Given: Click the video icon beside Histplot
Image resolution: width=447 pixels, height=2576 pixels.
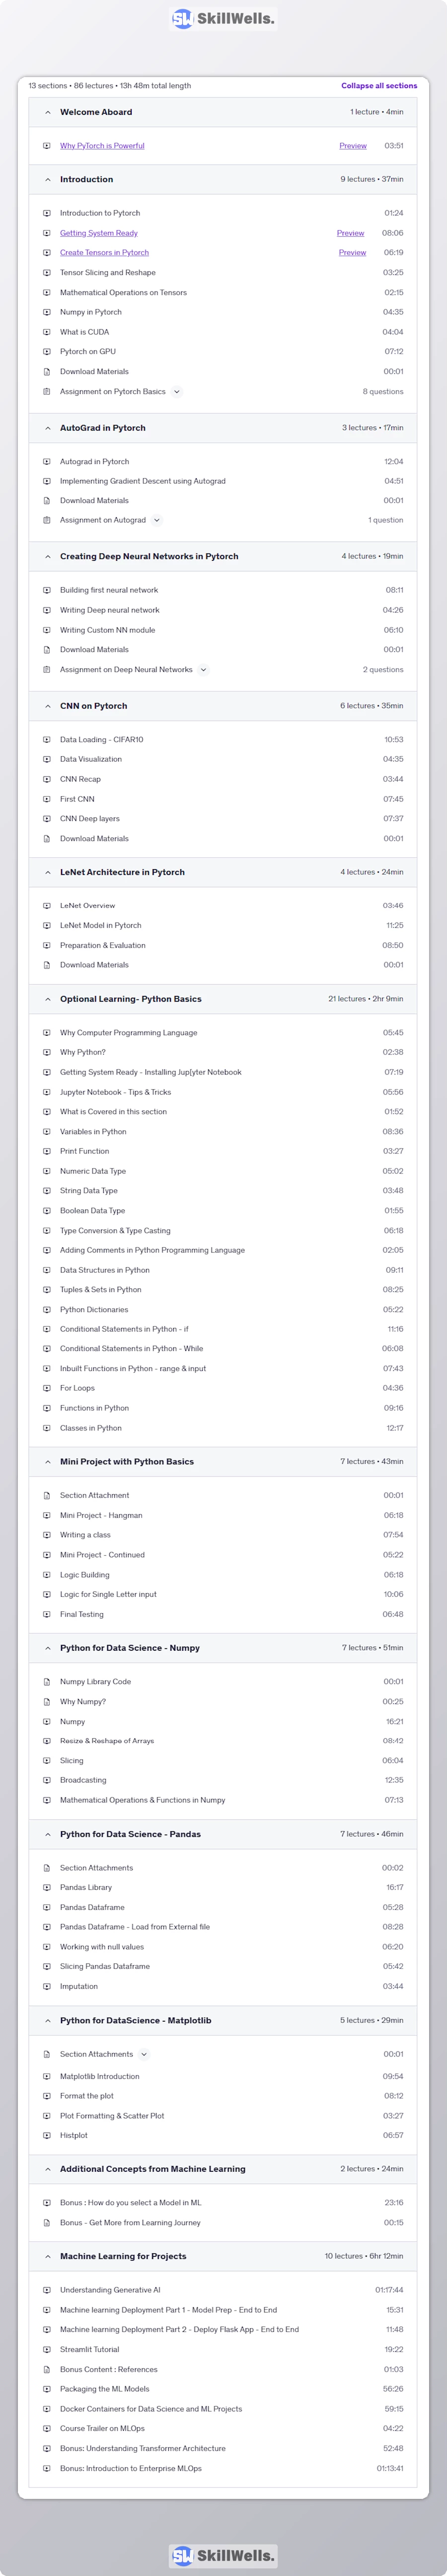Looking at the screenshot, I should 47,2135.
